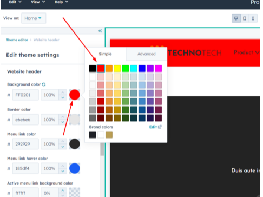Pick pure blue in top palette row
The image size is (263, 197).
[142, 69]
